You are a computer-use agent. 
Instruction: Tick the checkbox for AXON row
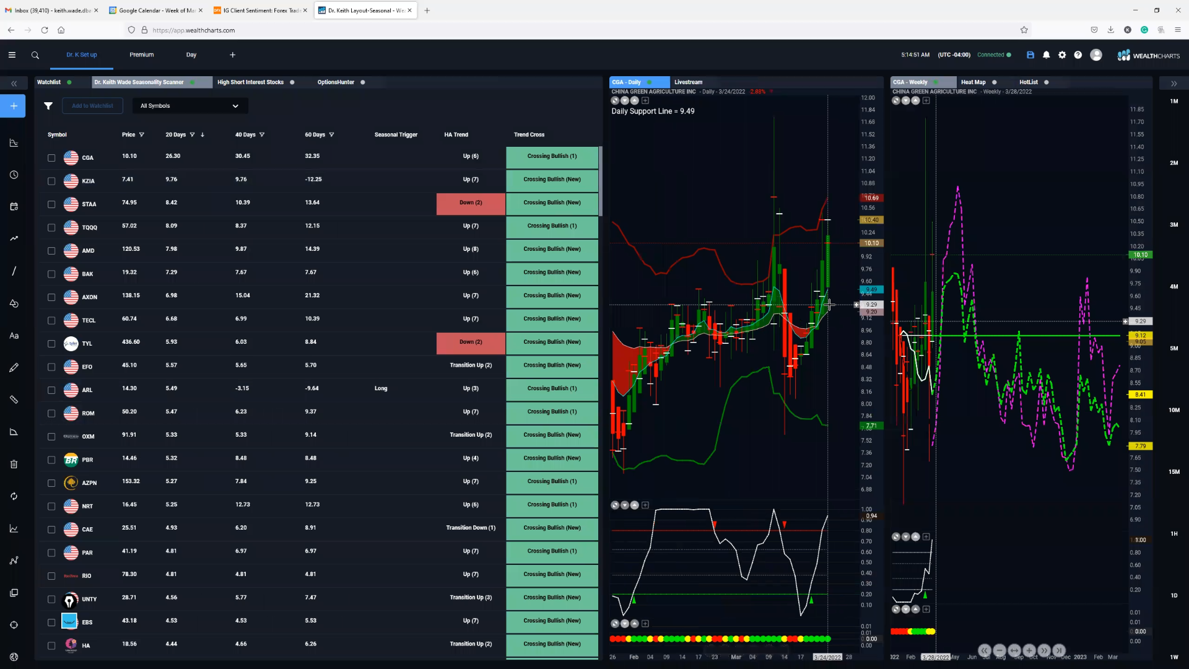(x=51, y=297)
